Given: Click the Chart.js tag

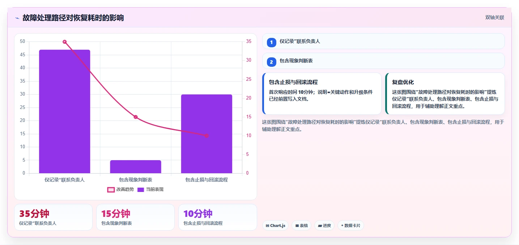Looking at the screenshot, I should 275,226.
